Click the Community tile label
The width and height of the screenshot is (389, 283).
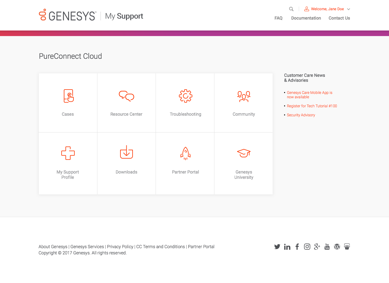coord(244,114)
